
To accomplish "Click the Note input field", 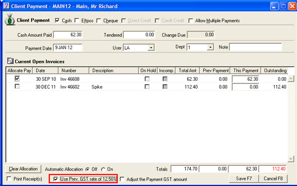I will [x=256, y=47].
